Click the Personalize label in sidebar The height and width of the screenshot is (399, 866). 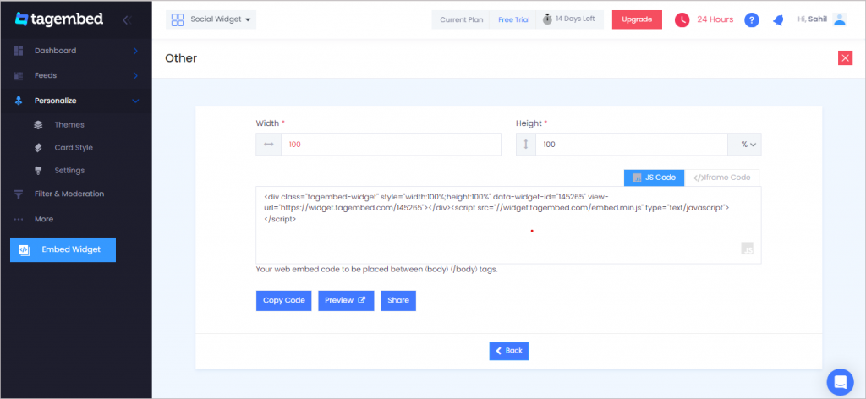55,101
